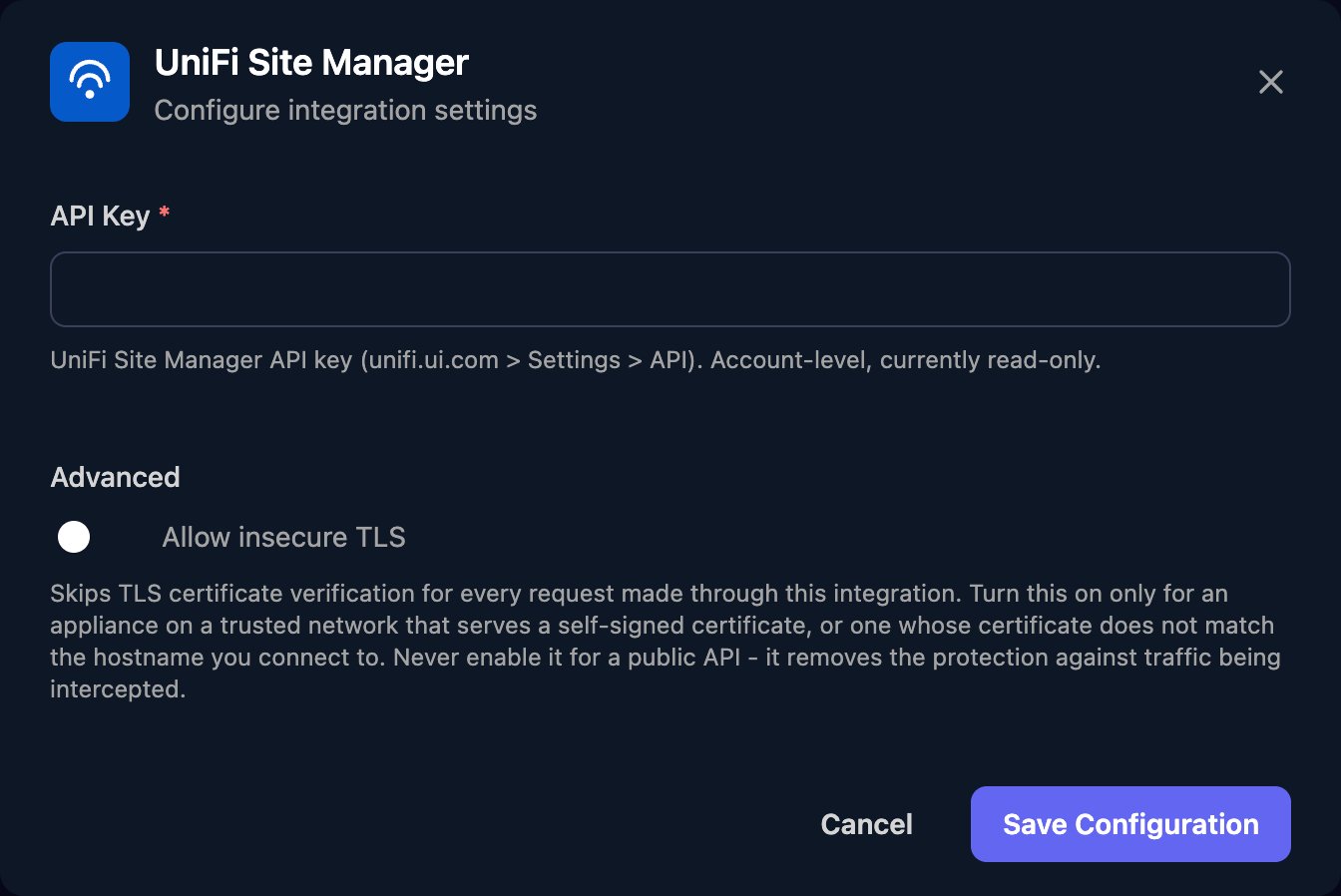Click the 'Advanced' section heading
The image size is (1341, 896).
tap(115, 477)
